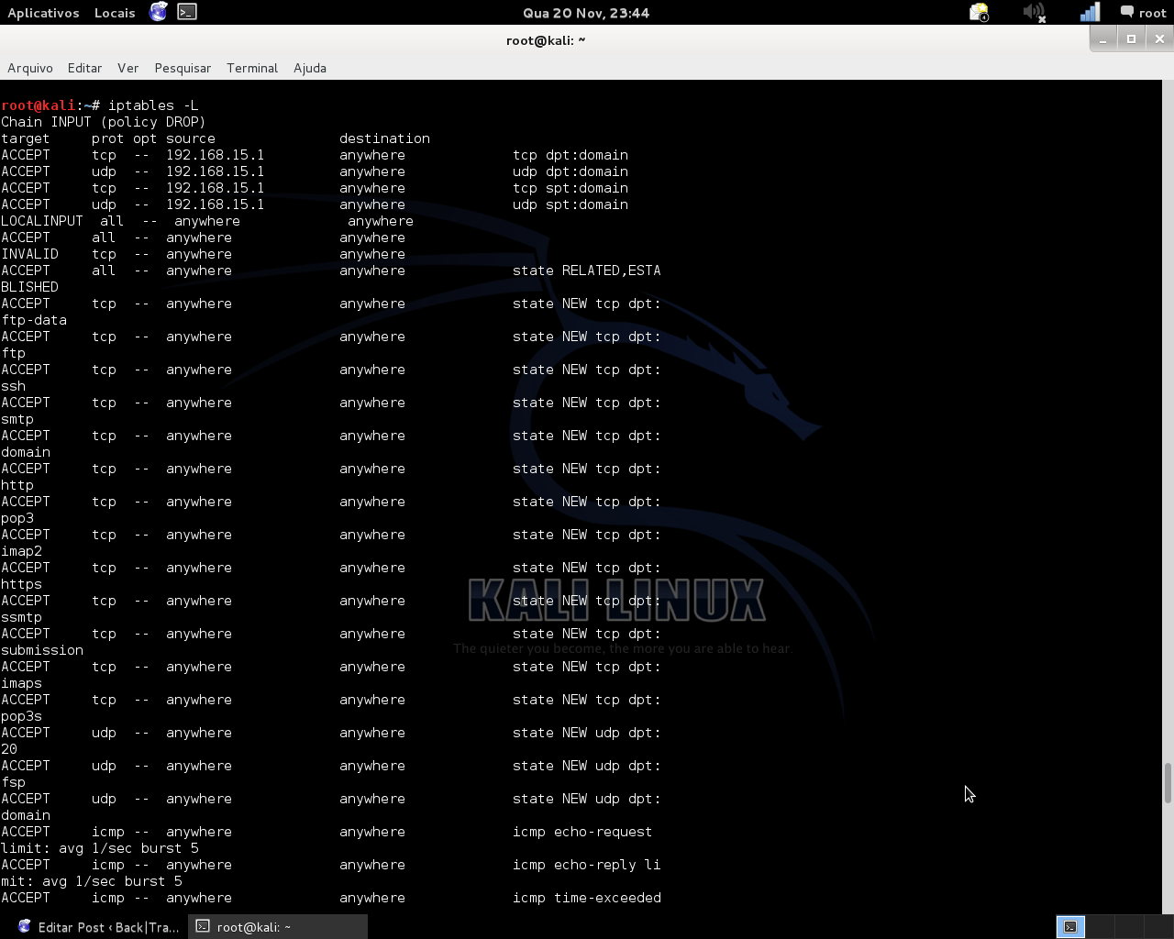The height and width of the screenshot is (939, 1174).
Task: Close the terminal window
Action: click(x=1159, y=39)
